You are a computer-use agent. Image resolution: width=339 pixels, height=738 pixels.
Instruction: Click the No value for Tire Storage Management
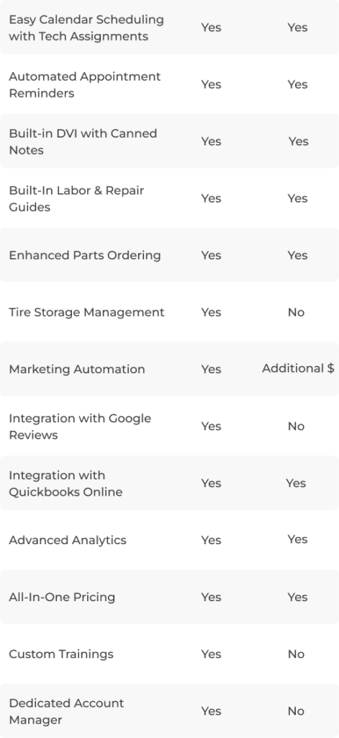[297, 312]
